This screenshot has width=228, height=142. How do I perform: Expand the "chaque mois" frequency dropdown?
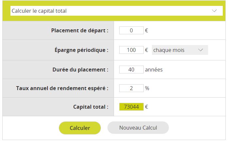[x=180, y=50]
